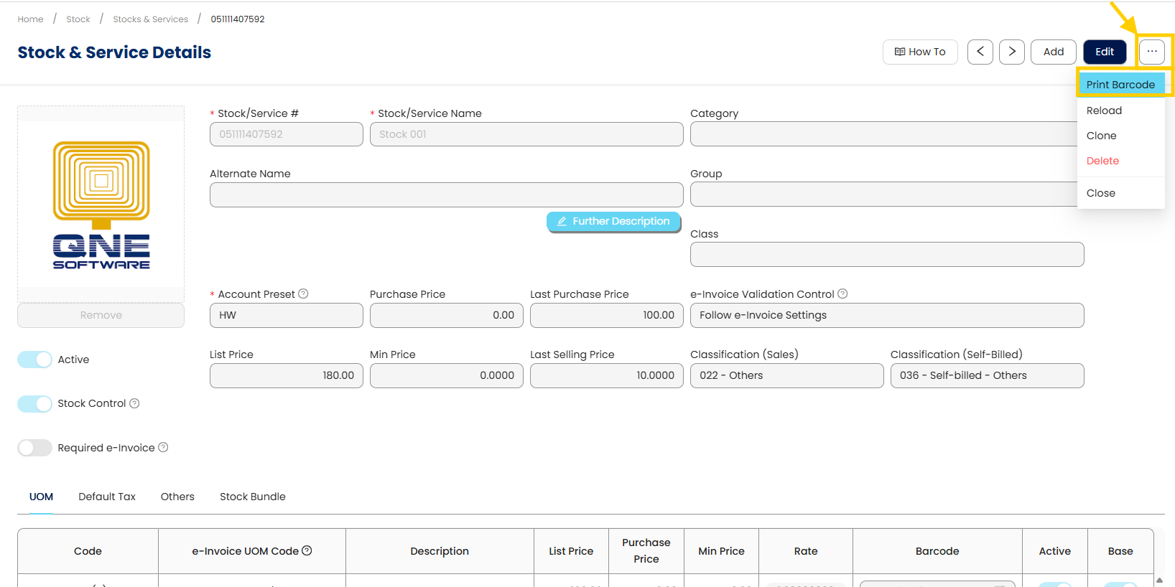The image size is (1175, 587).
Task: Click the Alternate Name field
Action: pyautogui.click(x=447, y=194)
